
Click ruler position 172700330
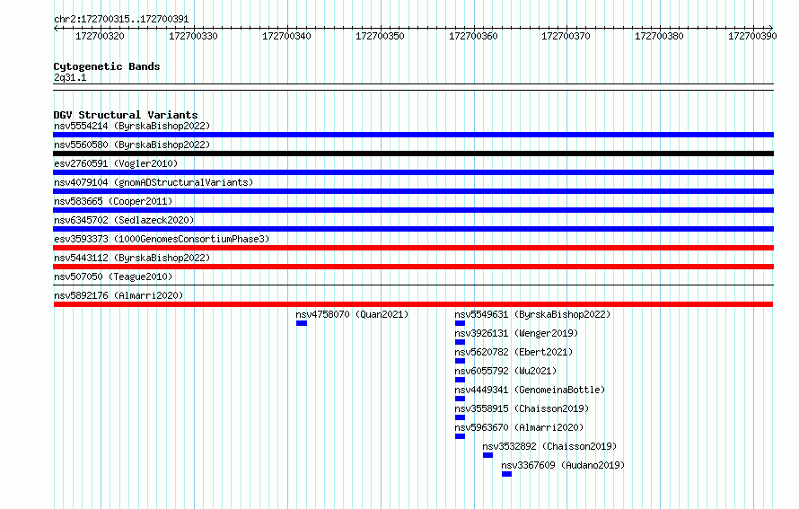[x=193, y=36]
